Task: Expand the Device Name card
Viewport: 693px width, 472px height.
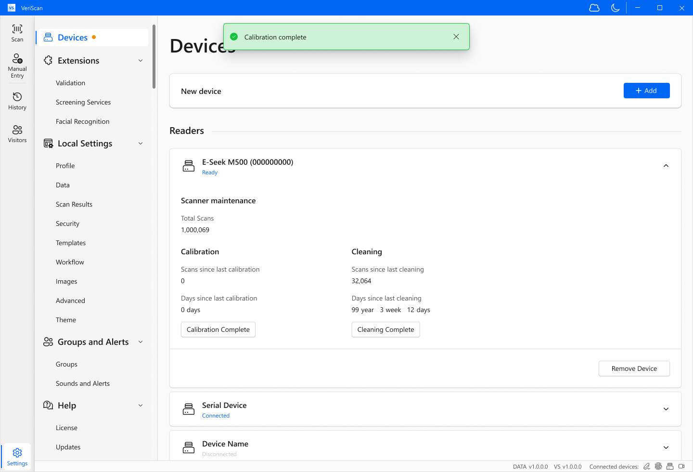Action: tap(666, 447)
